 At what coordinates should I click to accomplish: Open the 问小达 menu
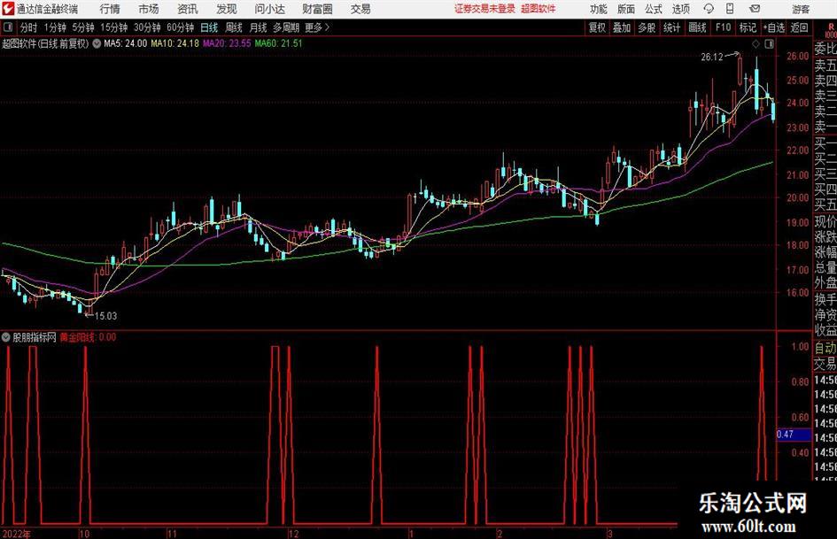point(269,9)
